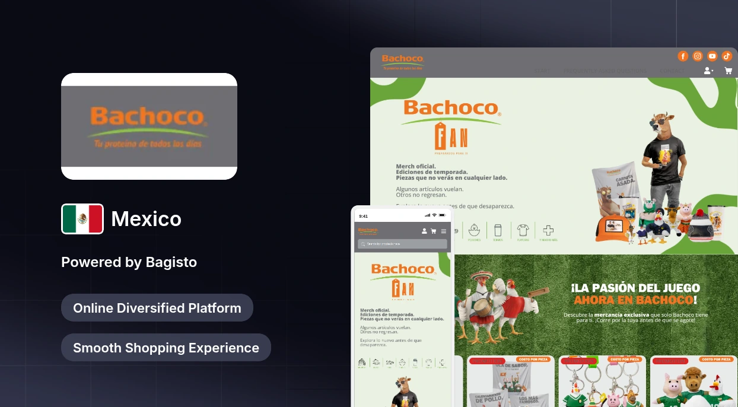Viewport: 738px width, 407px height.
Task: Open the Instagram icon in desktop header
Action: 698,56
